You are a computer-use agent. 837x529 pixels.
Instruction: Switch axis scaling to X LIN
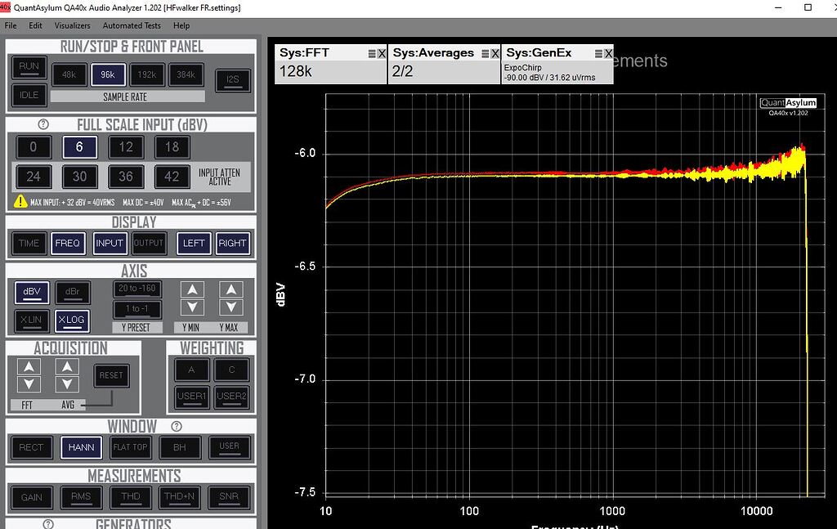(30, 321)
